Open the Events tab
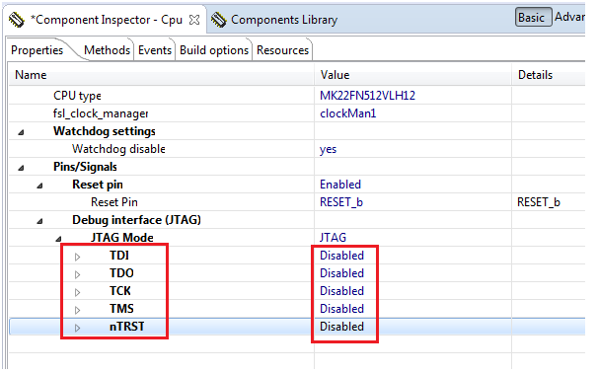597x373 pixels. click(155, 50)
